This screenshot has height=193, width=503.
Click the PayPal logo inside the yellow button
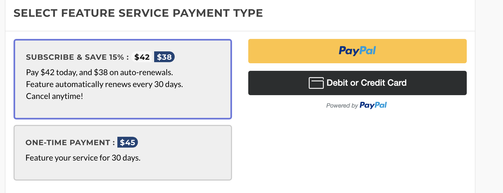(x=357, y=51)
